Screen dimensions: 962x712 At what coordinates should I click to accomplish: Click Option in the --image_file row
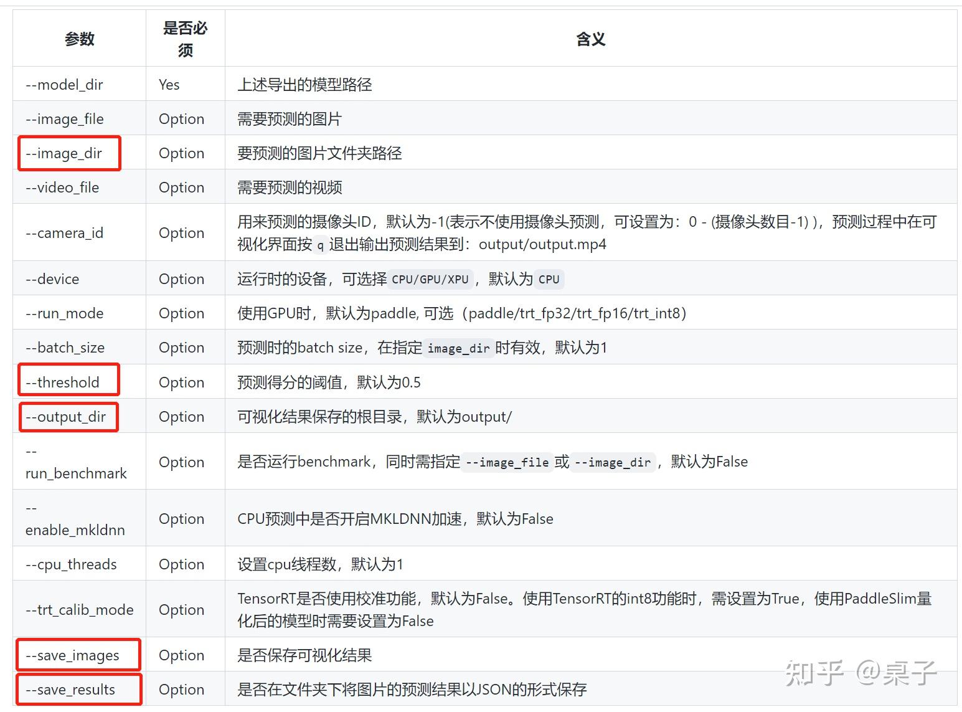pos(181,118)
